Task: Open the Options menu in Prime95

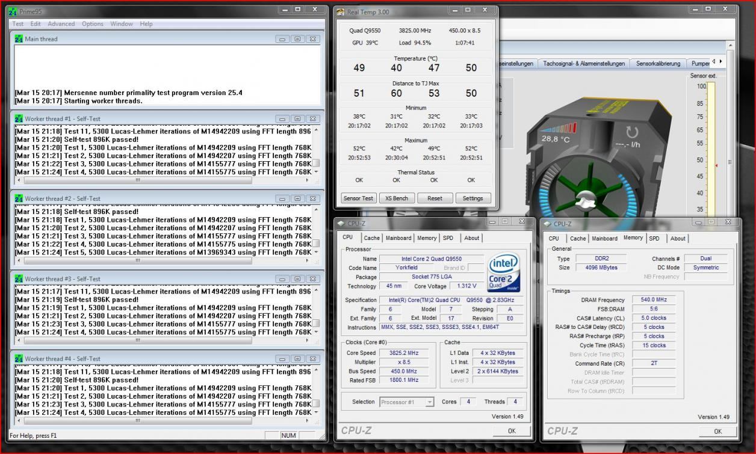Action: pyautogui.click(x=93, y=24)
